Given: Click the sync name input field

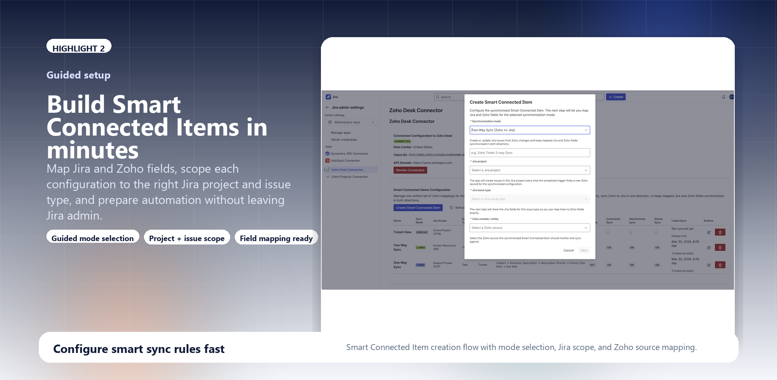Looking at the screenshot, I should tap(530, 152).
